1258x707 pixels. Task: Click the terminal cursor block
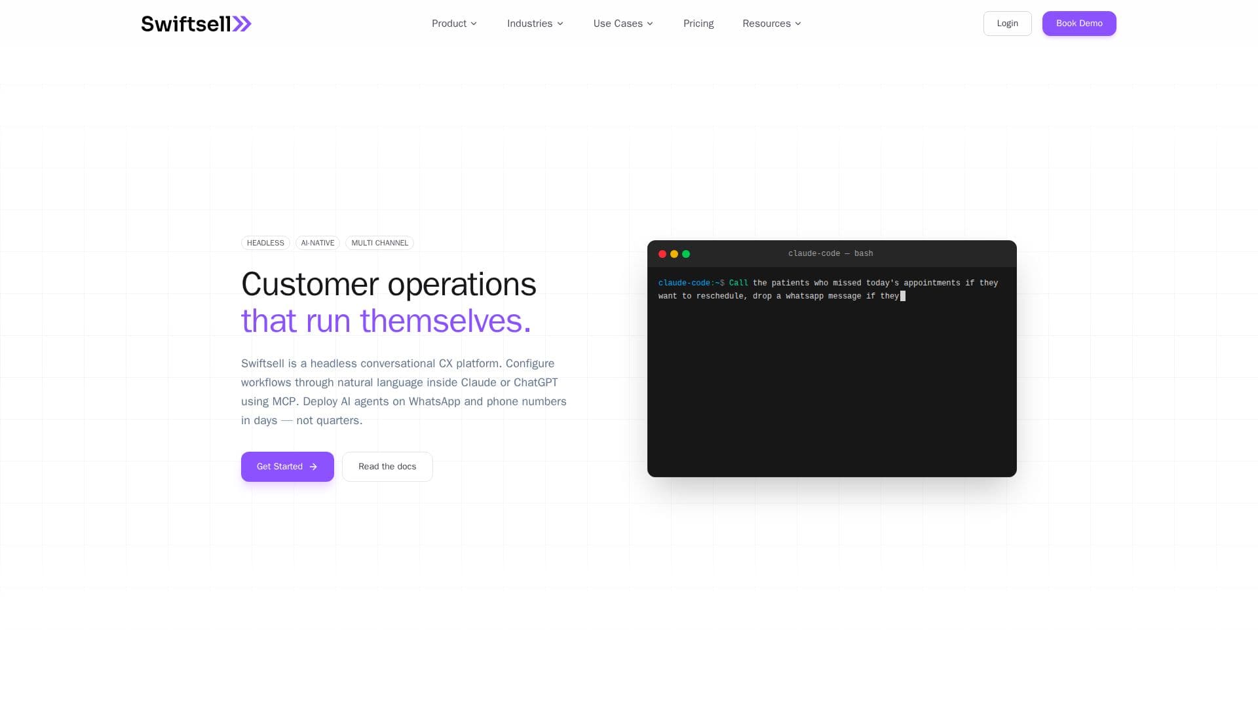(903, 296)
